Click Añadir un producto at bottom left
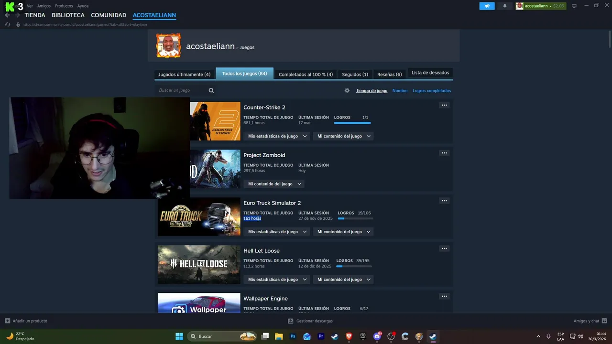This screenshot has width=612, height=344. pos(26,321)
